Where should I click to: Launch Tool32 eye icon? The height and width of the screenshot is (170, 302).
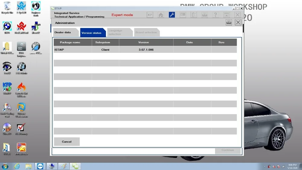7,68
